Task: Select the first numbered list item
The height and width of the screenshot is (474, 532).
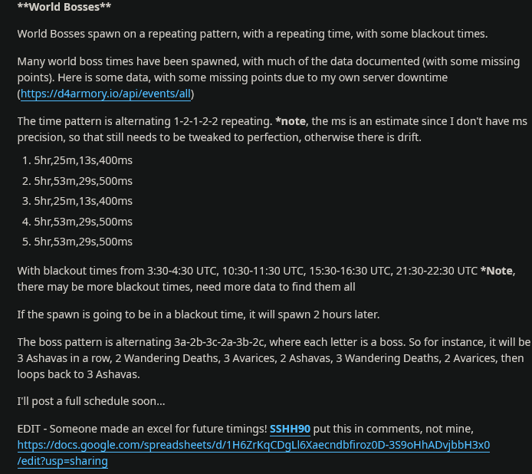Action: point(83,161)
